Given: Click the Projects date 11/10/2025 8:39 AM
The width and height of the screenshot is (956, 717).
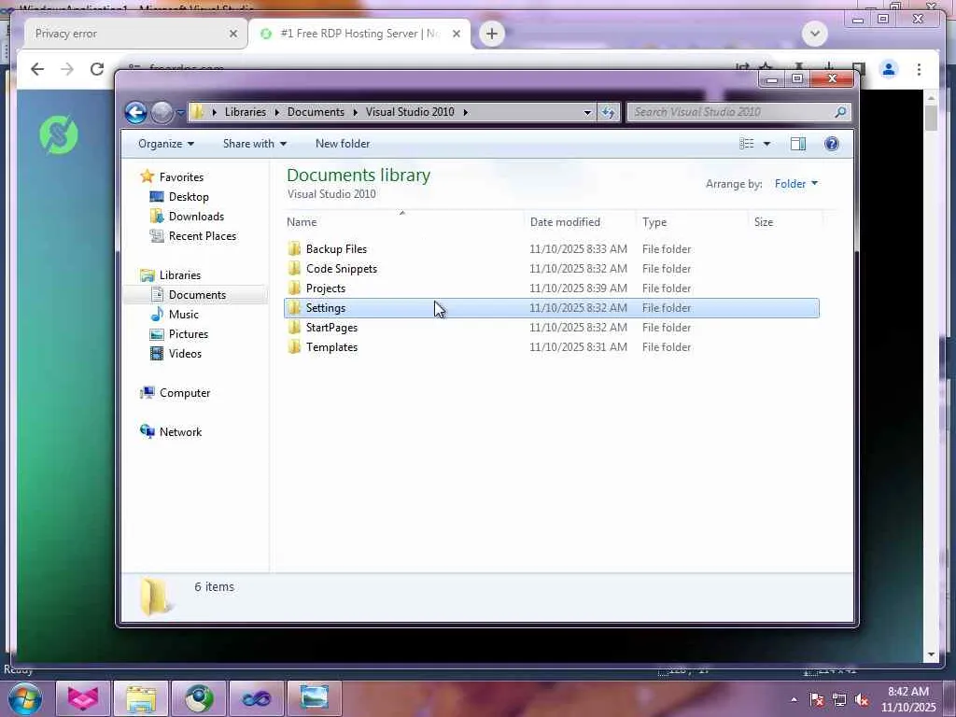Looking at the screenshot, I should [x=578, y=288].
